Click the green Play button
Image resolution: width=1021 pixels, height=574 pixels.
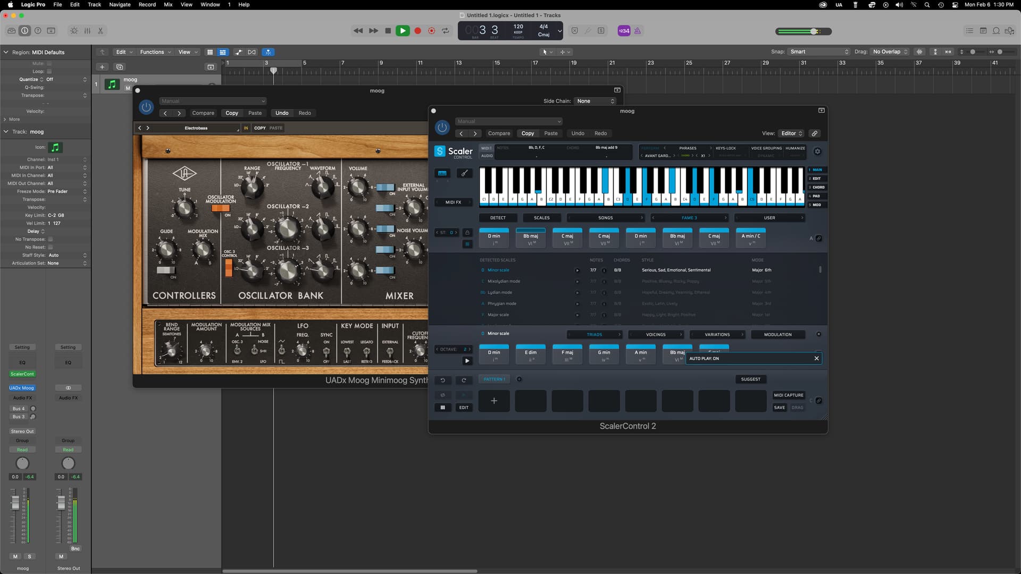coord(403,31)
